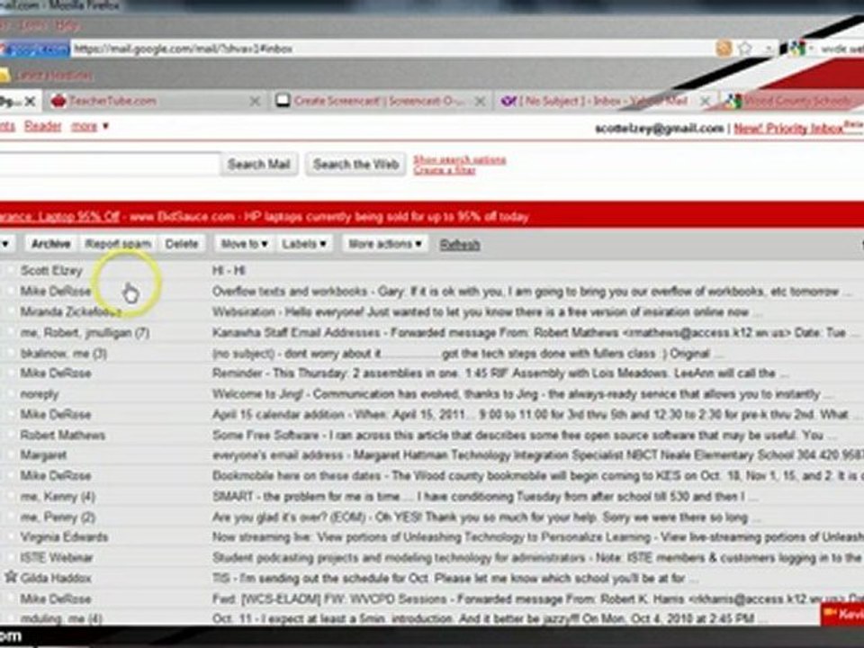Viewport: 864px width, 648px height.
Task: Star the noreply Welcome to Jing message
Action: [11, 393]
